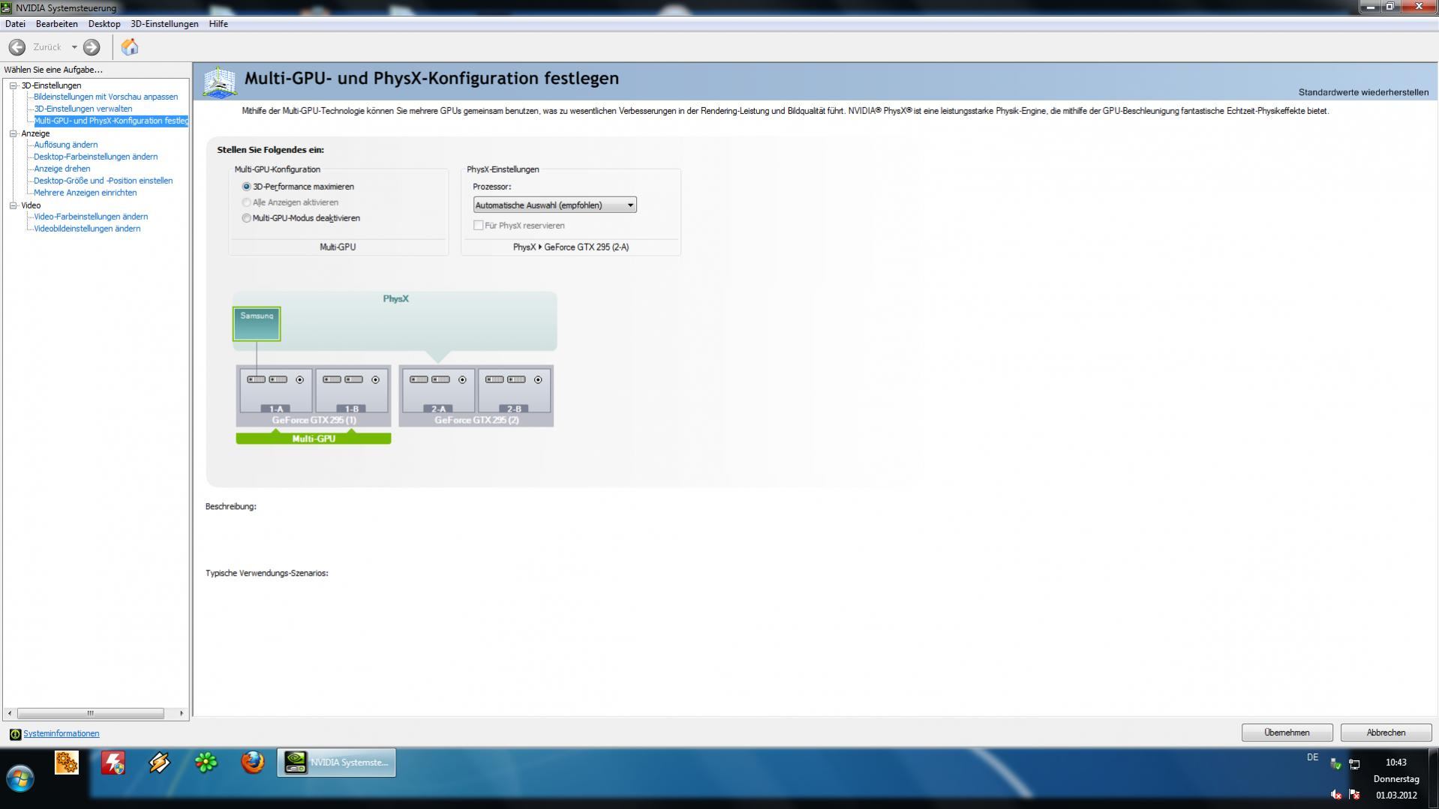Select GPU 1-B in the diagram

(x=352, y=390)
